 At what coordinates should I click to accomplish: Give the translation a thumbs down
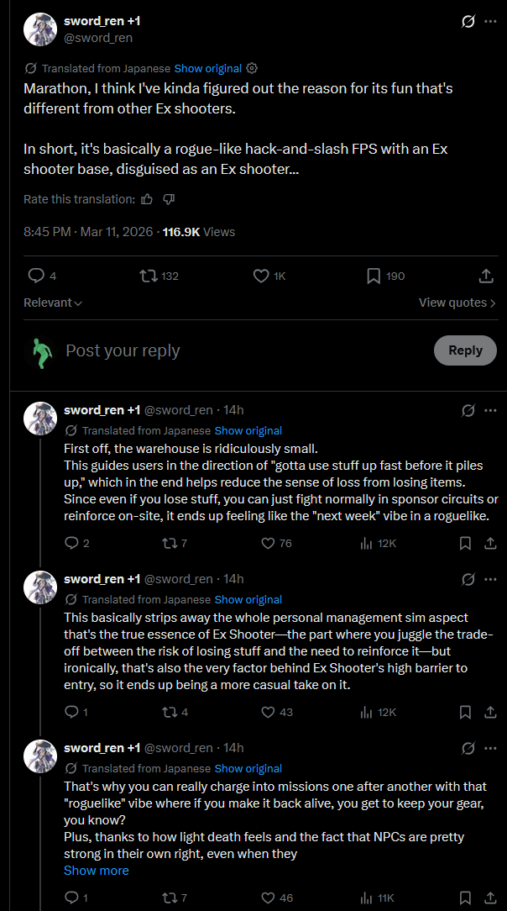(x=168, y=199)
